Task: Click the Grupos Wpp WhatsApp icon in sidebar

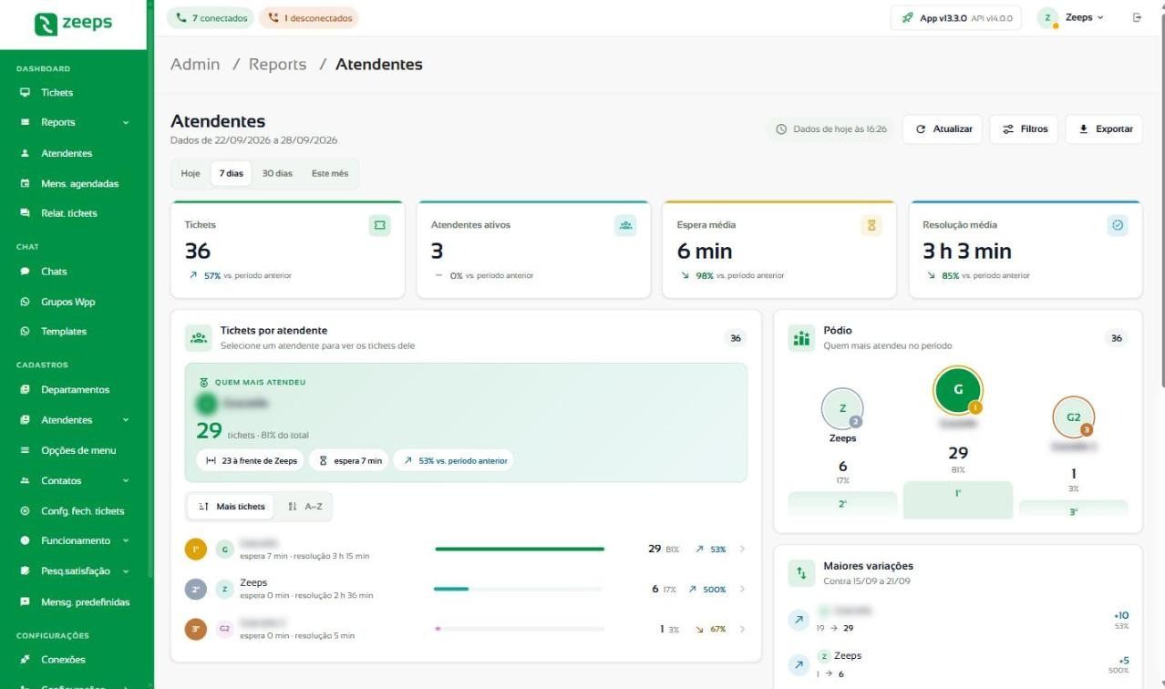Action: click(26, 302)
